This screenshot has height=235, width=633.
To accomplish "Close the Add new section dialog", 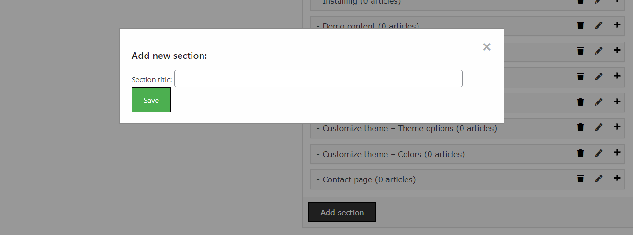I will (x=486, y=47).
